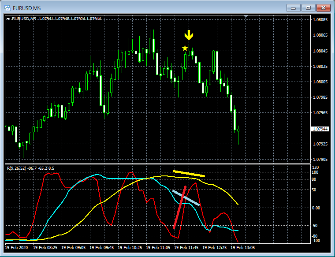The width and height of the screenshot is (335, 257).
Task: Click price scale value 1.08085
Action: pyautogui.click(x=320, y=20)
